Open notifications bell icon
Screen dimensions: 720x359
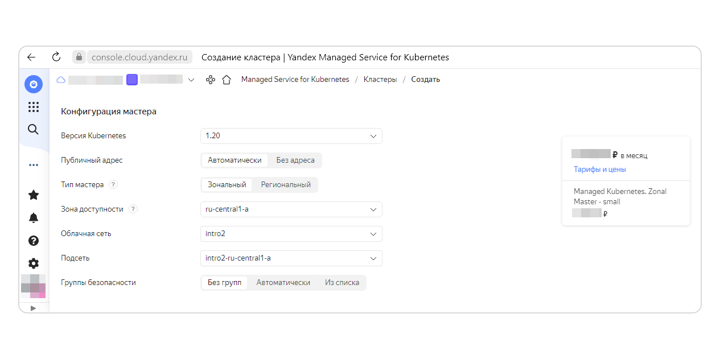click(x=34, y=218)
